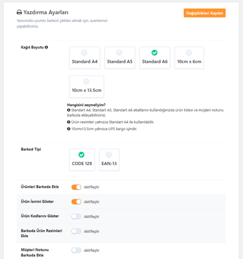Image resolution: width=243 pixels, height=259 pixels.
Task: Select the 10cm x 13.5cm paper label
Action: point(87,90)
